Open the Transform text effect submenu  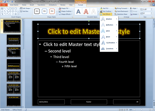tap(109, 48)
